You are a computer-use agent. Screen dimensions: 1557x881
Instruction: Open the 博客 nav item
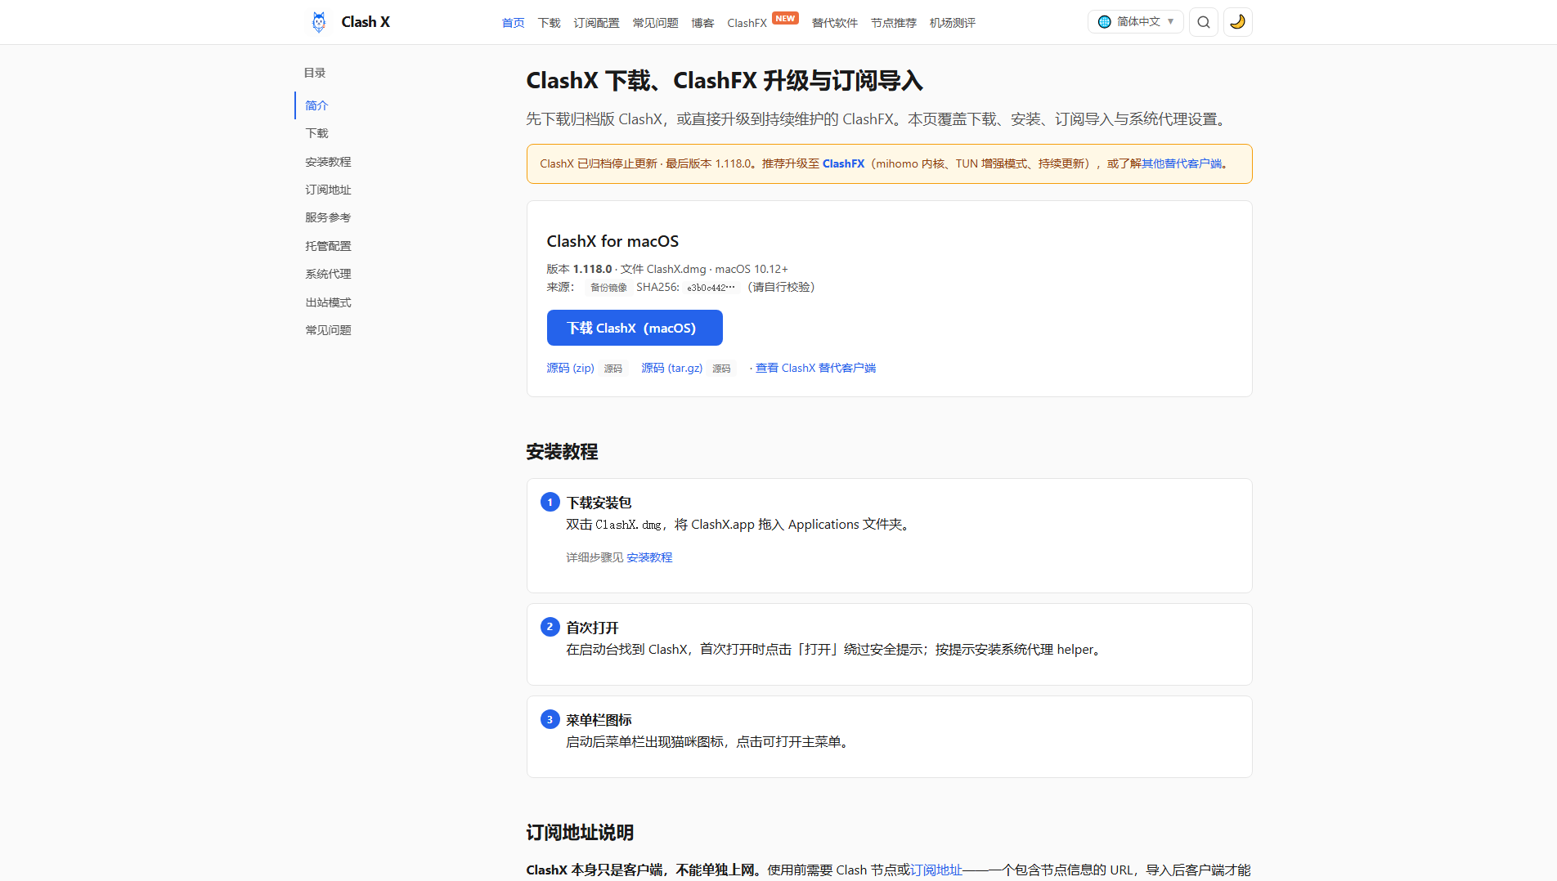(702, 23)
